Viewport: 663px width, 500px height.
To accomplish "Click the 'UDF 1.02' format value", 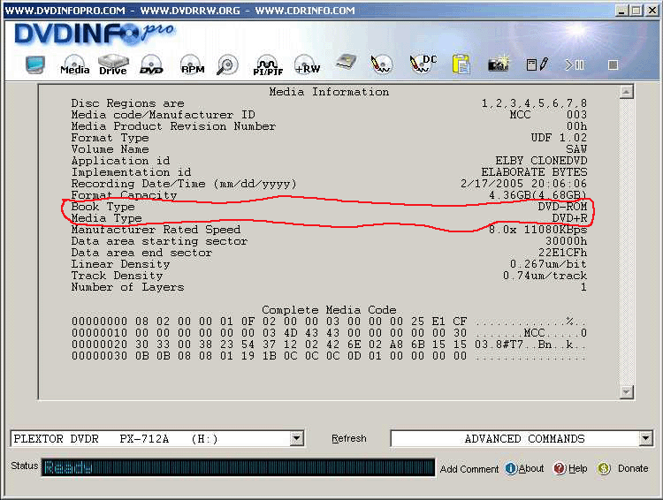I will [x=559, y=138].
